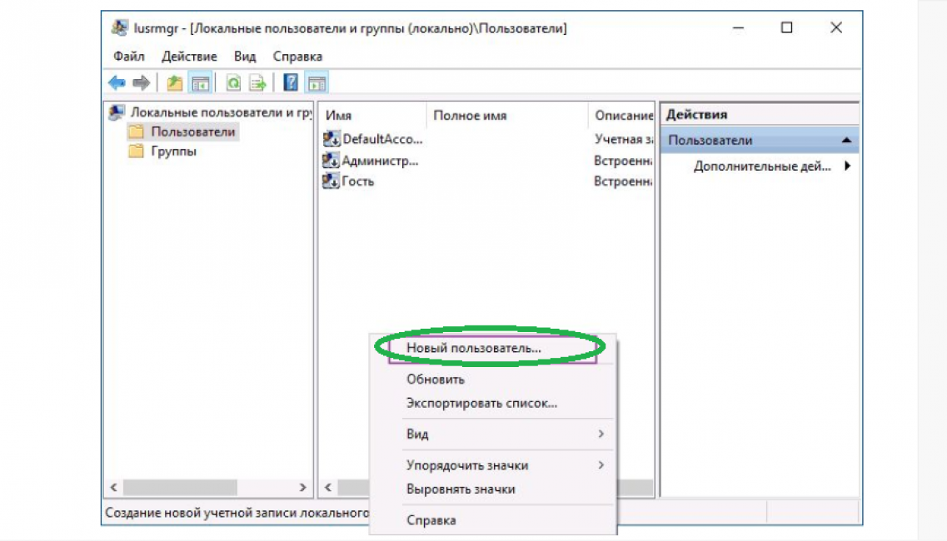Click the green Refresh toolbar icon
This screenshot has height=541, width=947.
point(233,82)
